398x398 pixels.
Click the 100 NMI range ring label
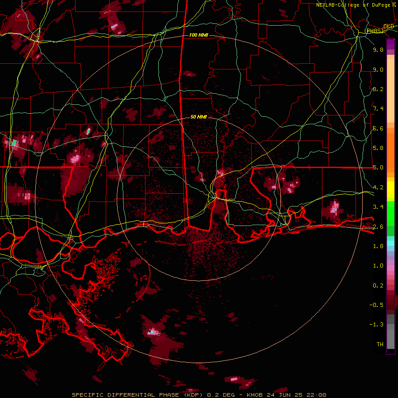[x=199, y=35]
